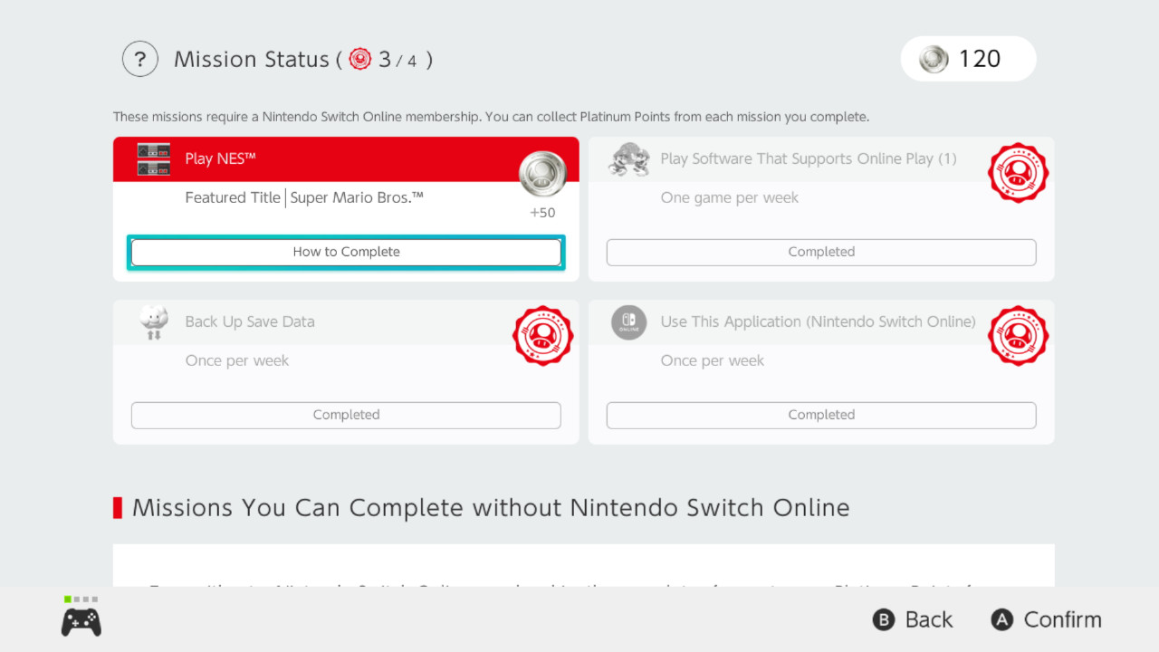Click the Missions without Nintendo Switch Online heading
Image resolution: width=1159 pixels, height=652 pixels.
point(489,507)
